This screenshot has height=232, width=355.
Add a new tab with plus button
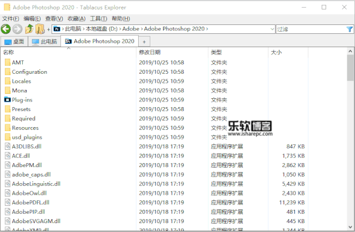pos(144,42)
